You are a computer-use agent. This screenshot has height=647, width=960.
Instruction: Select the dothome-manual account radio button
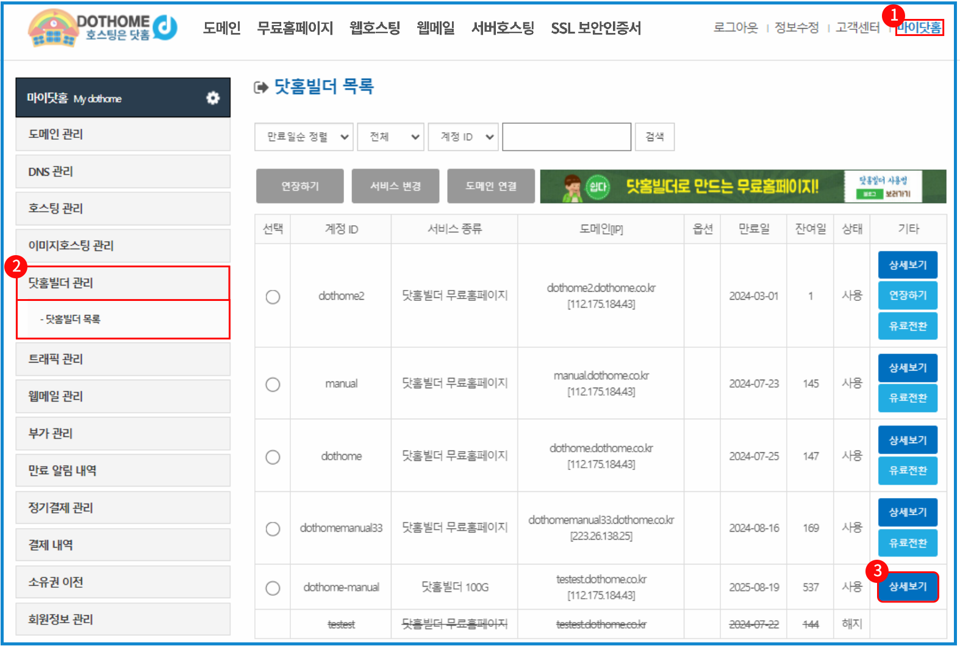pyautogui.click(x=273, y=588)
